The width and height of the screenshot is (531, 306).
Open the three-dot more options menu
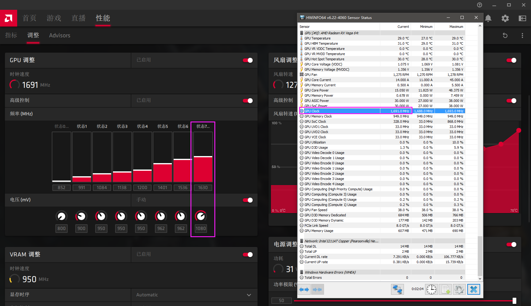pyautogui.click(x=522, y=35)
